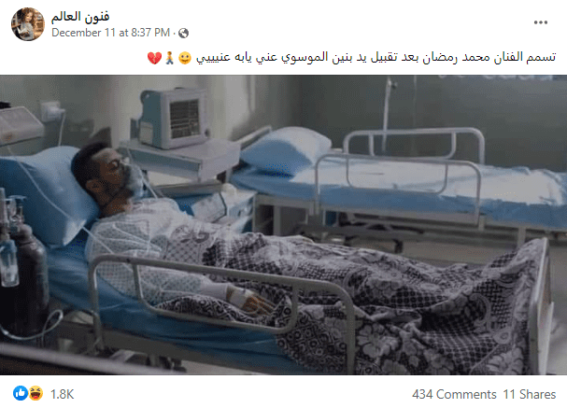Click the walking person emoji in caption
This screenshot has width=567, height=408.
(x=170, y=58)
